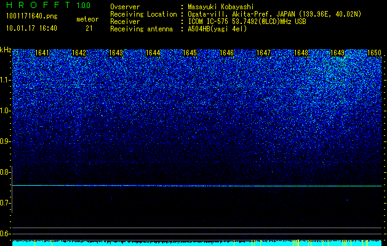Click observer name Masayuki Kobayashi
Image resolution: width=387 pixels, height=246 pixels.
click(x=220, y=7)
